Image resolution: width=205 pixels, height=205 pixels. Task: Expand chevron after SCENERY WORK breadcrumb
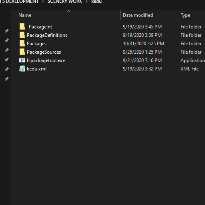(x=86, y=2)
